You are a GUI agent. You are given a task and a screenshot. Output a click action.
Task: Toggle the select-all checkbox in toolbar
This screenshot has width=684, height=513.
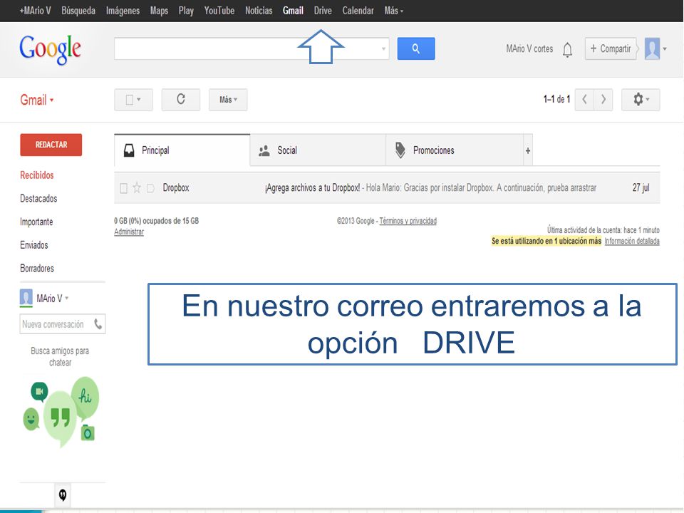[130, 100]
